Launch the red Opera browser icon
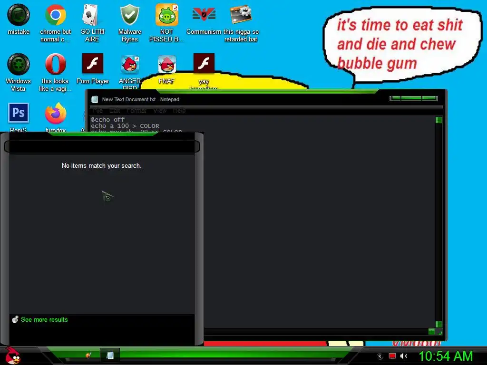This screenshot has width=487, height=365. click(55, 64)
